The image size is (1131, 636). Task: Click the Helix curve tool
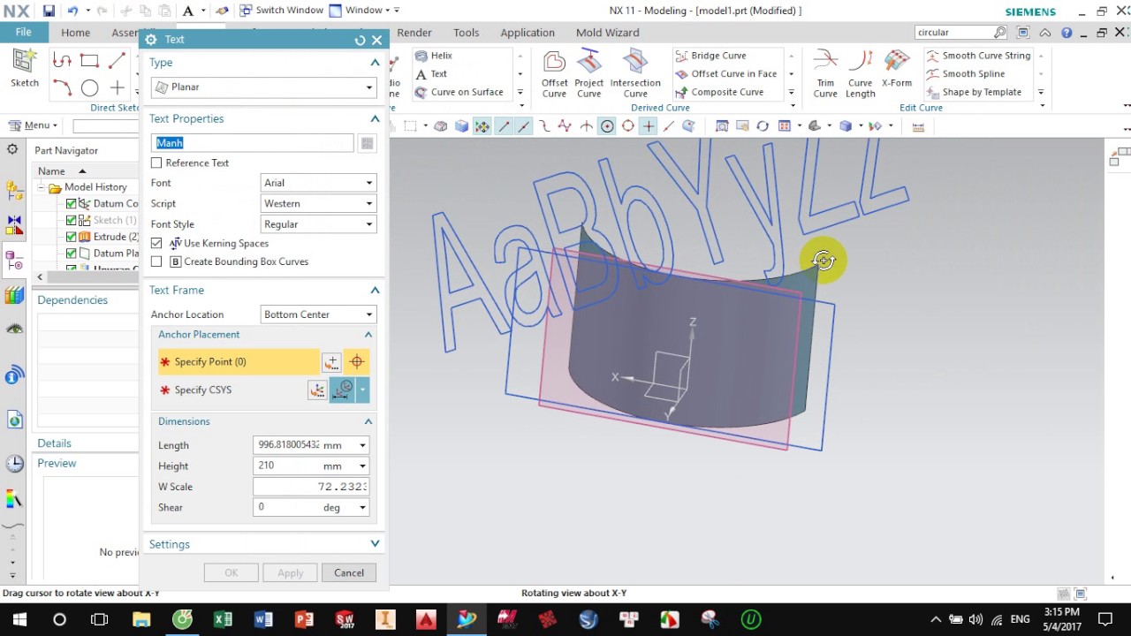click(x=434, y=56)
